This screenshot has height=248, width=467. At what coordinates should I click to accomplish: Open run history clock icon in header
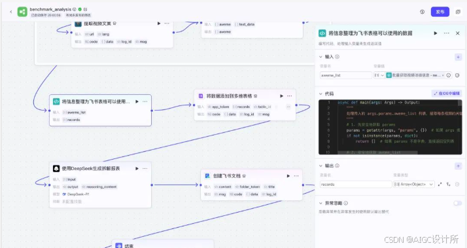click(x=422, y=12)
